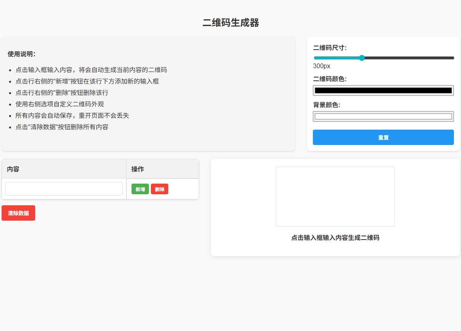Open the black 二维码颜色 color picker
The width and height of the screenshot is (461, 331).
click(383, 90)
